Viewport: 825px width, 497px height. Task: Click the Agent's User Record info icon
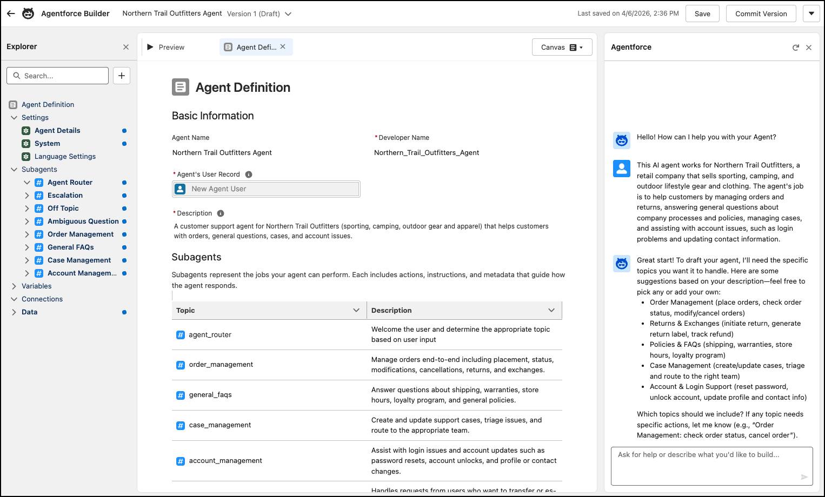(x=249, y=174)
